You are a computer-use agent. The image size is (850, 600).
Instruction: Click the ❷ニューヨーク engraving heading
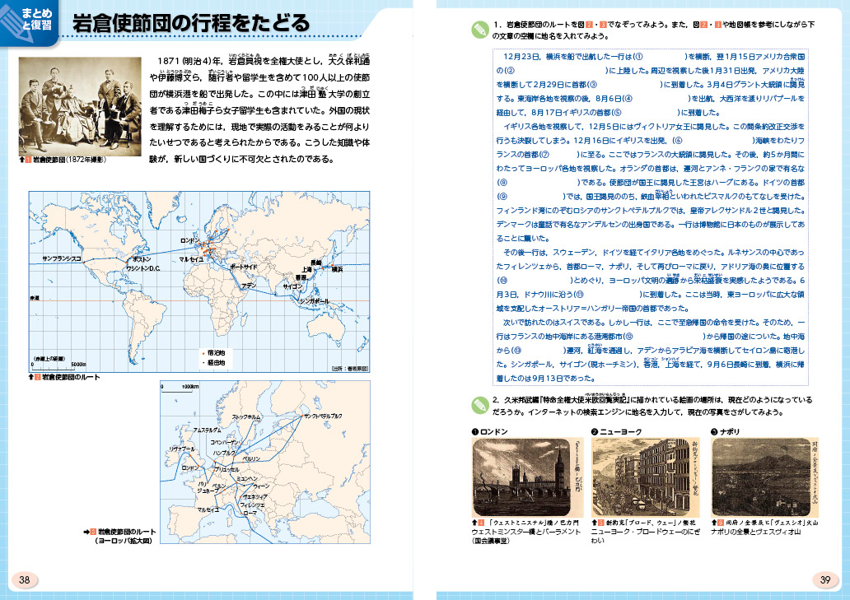coord(616,431)
